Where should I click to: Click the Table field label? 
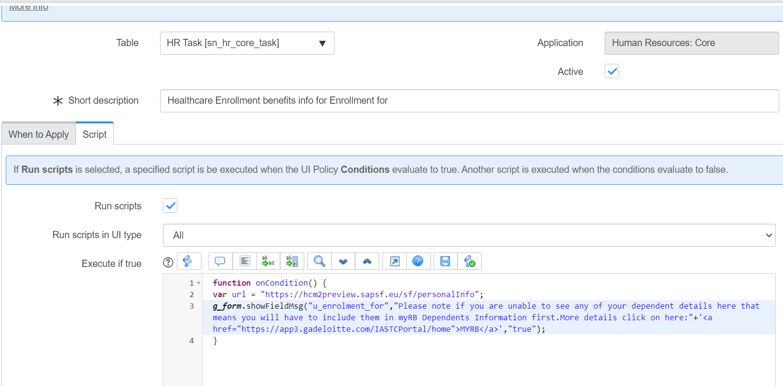127,43
